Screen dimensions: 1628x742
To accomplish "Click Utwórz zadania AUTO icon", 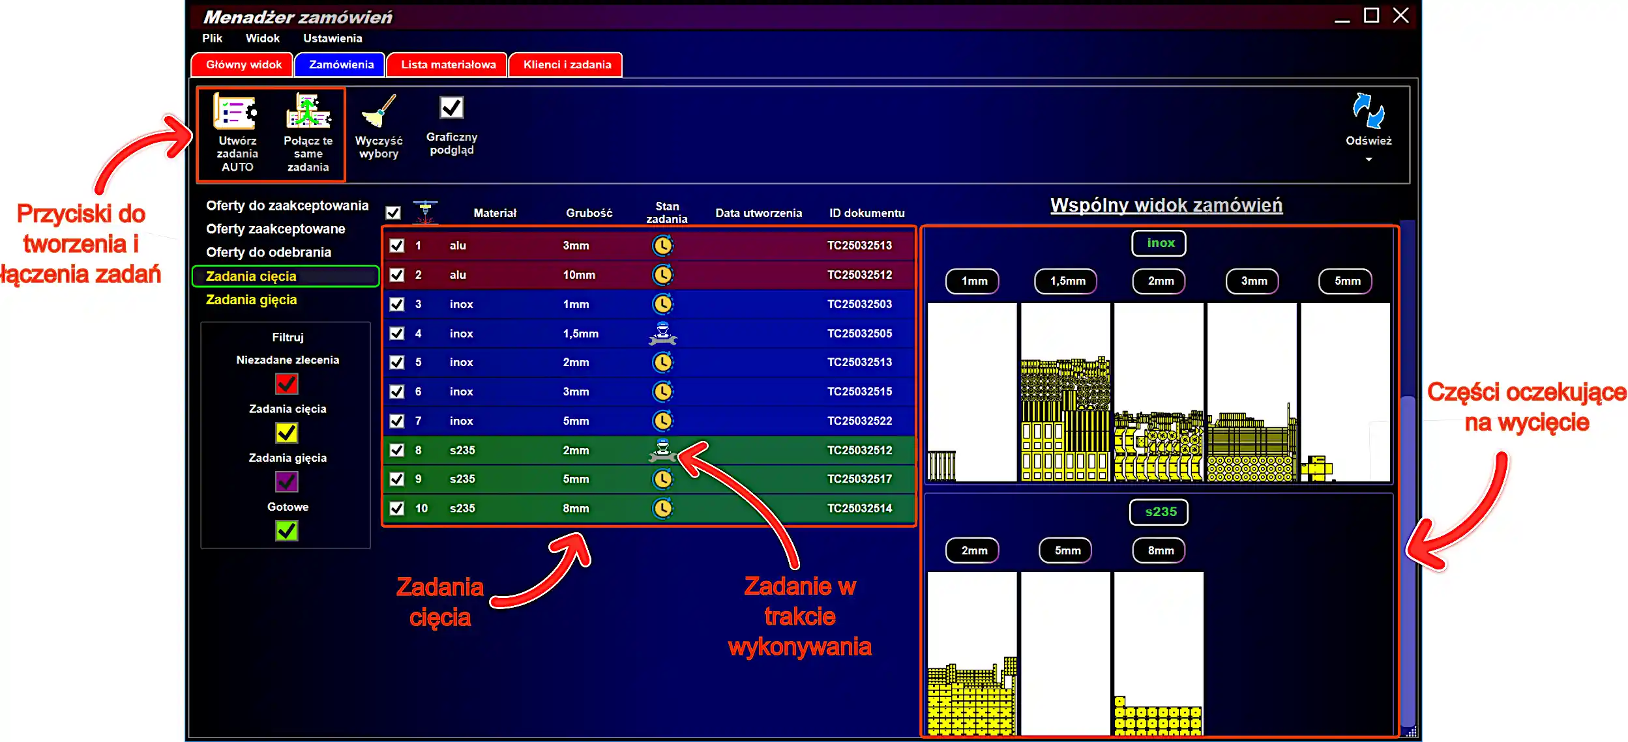I will pos(235,112).
